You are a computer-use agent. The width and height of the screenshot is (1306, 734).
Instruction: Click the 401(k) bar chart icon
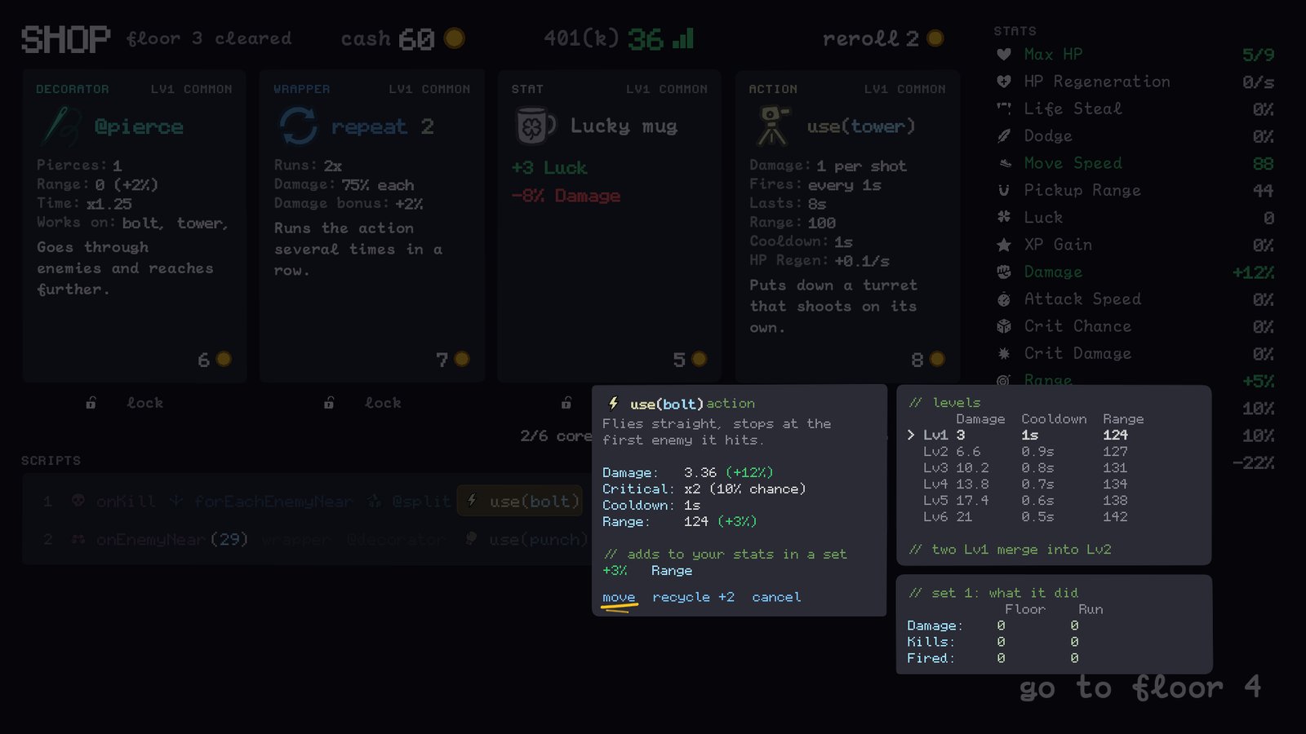click(x=683, y=38)
